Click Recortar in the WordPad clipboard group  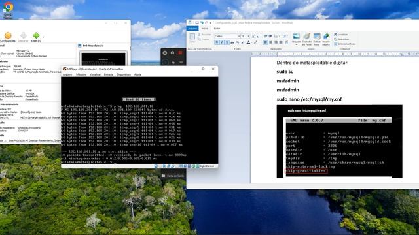point(204,35)
